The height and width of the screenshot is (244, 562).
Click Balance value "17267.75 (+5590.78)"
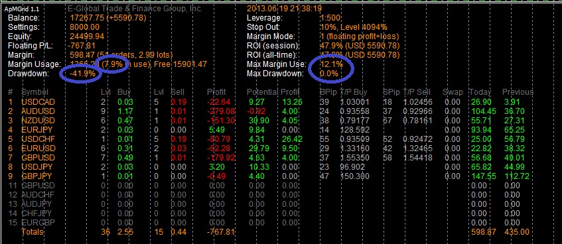[108, 17]
